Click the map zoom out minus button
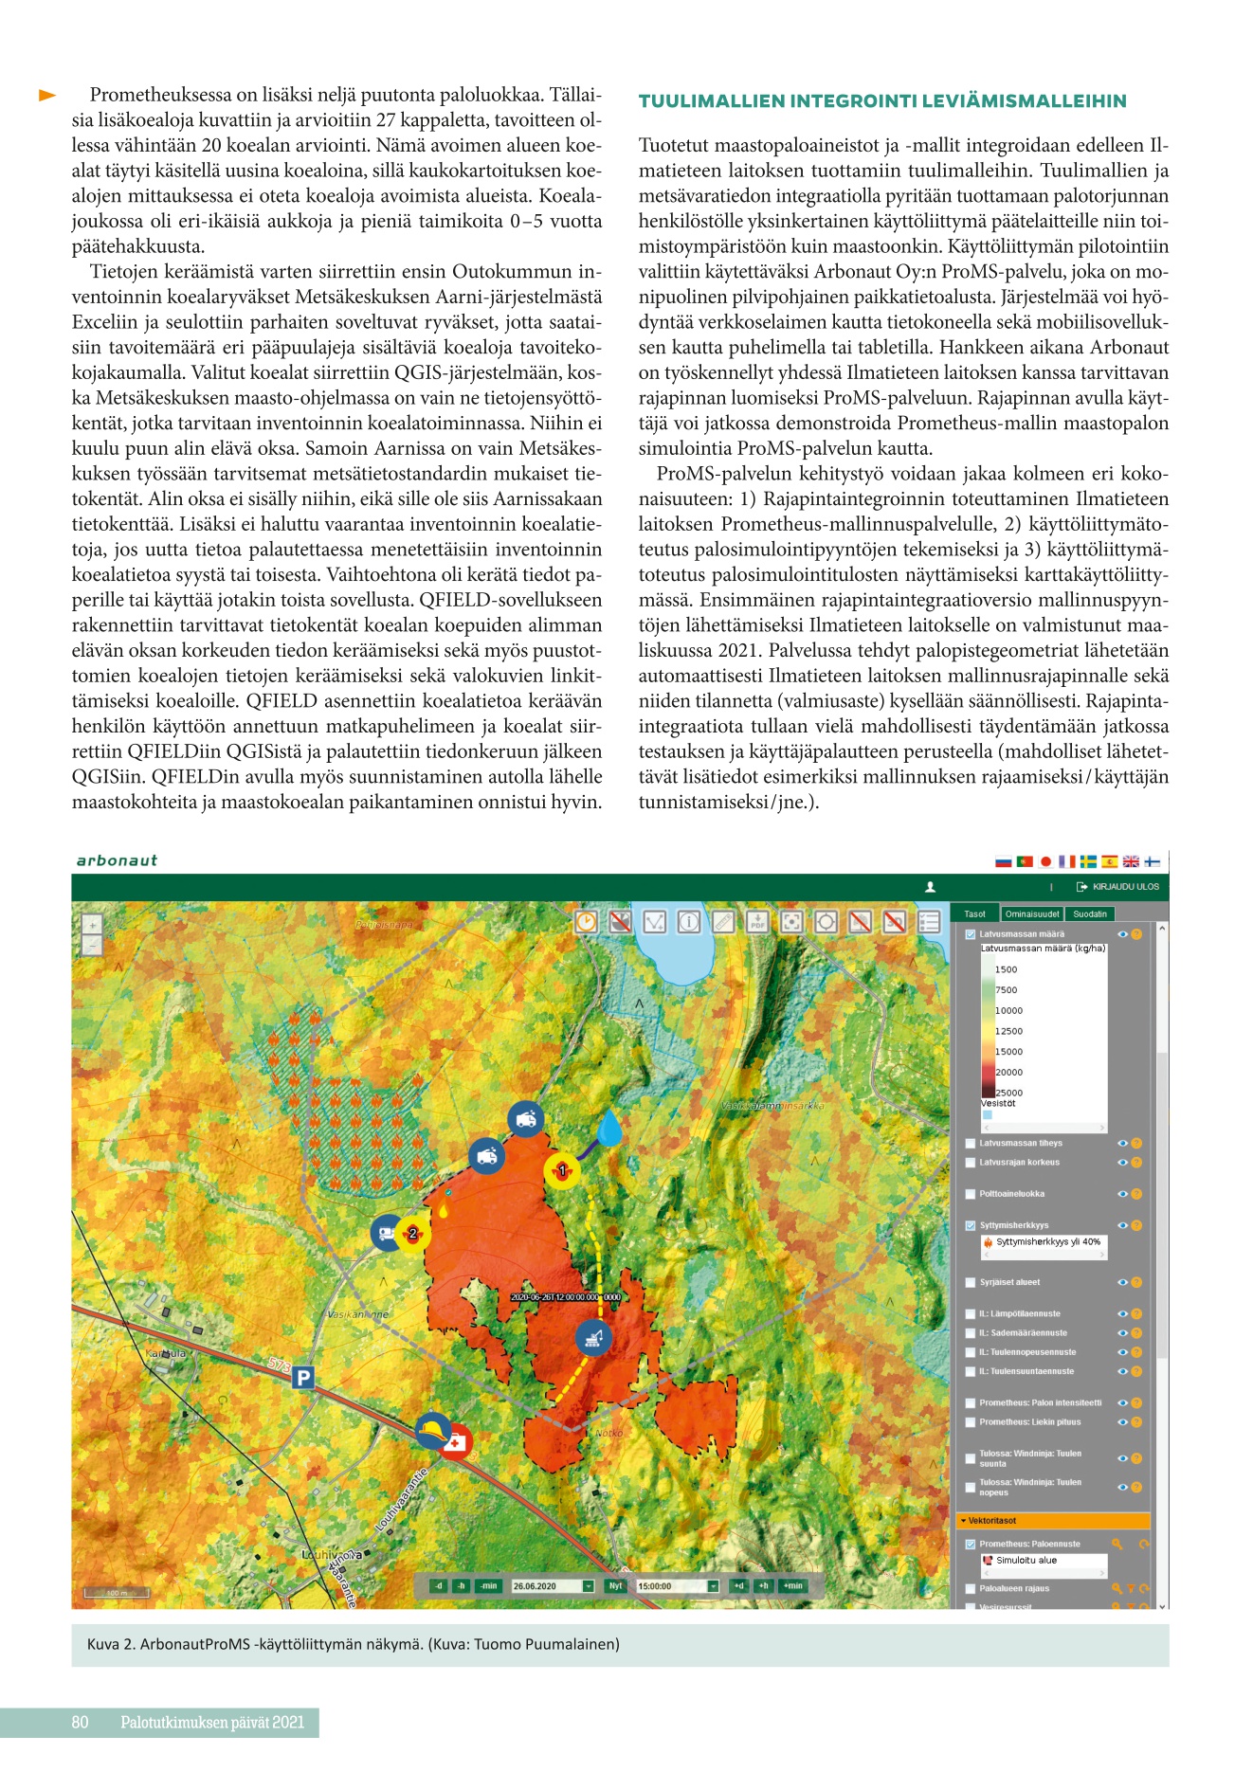The height and width of the screenshot is (1772, 1253). click(92, 946)
